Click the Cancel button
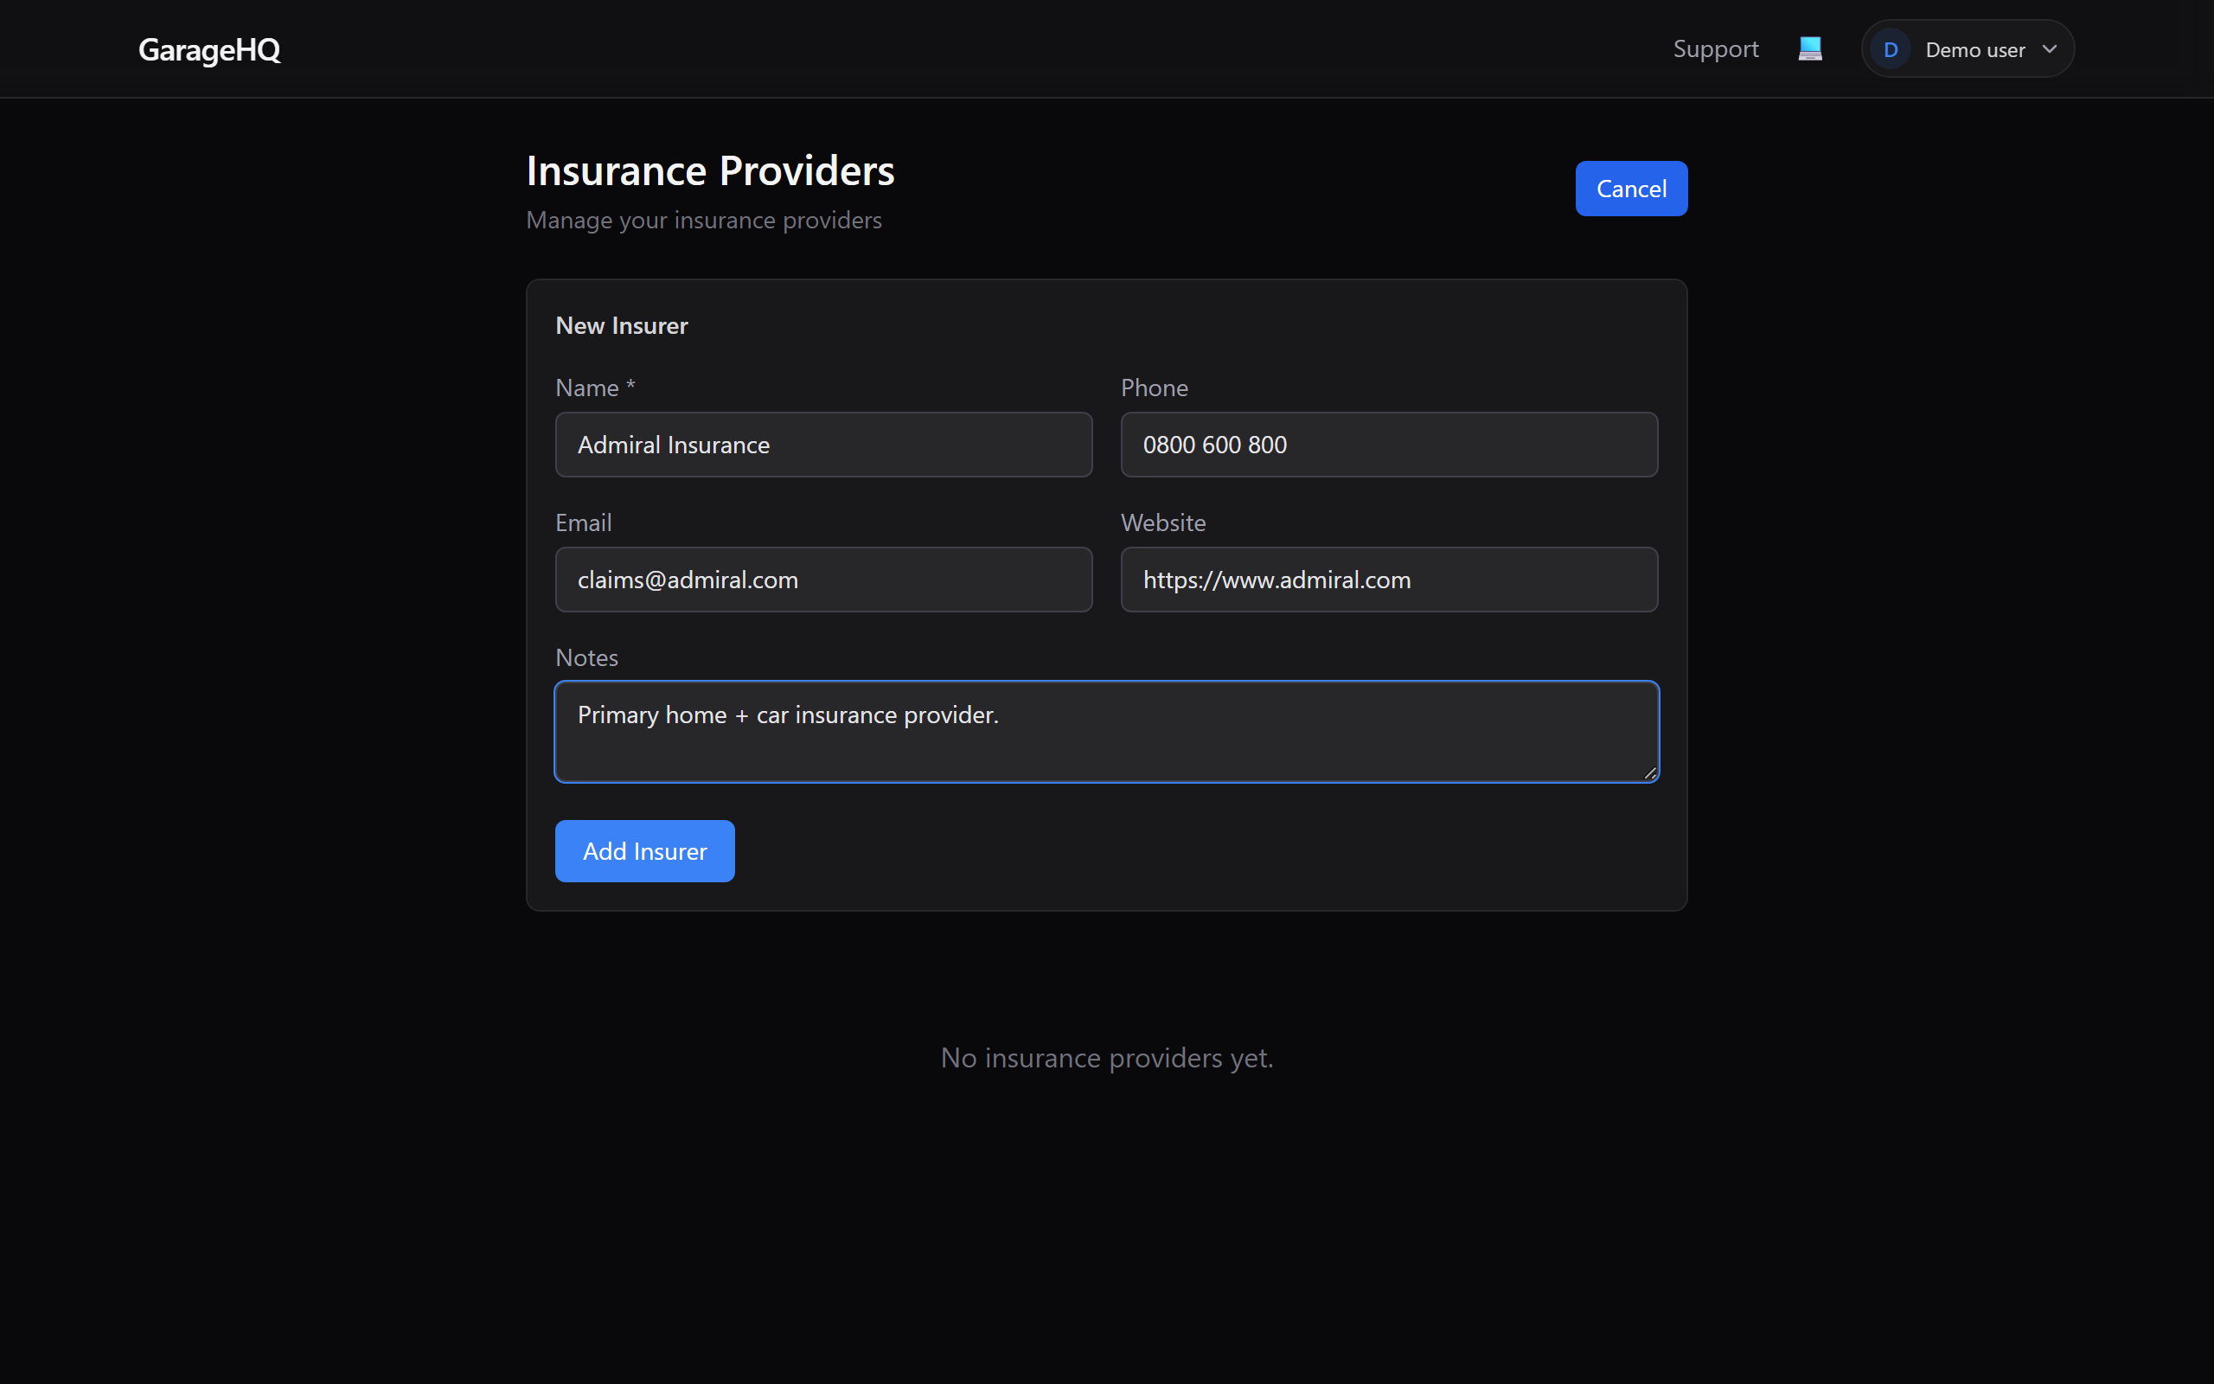The width and height of the screenshot is (2214, 1384). pos(1631,188)
